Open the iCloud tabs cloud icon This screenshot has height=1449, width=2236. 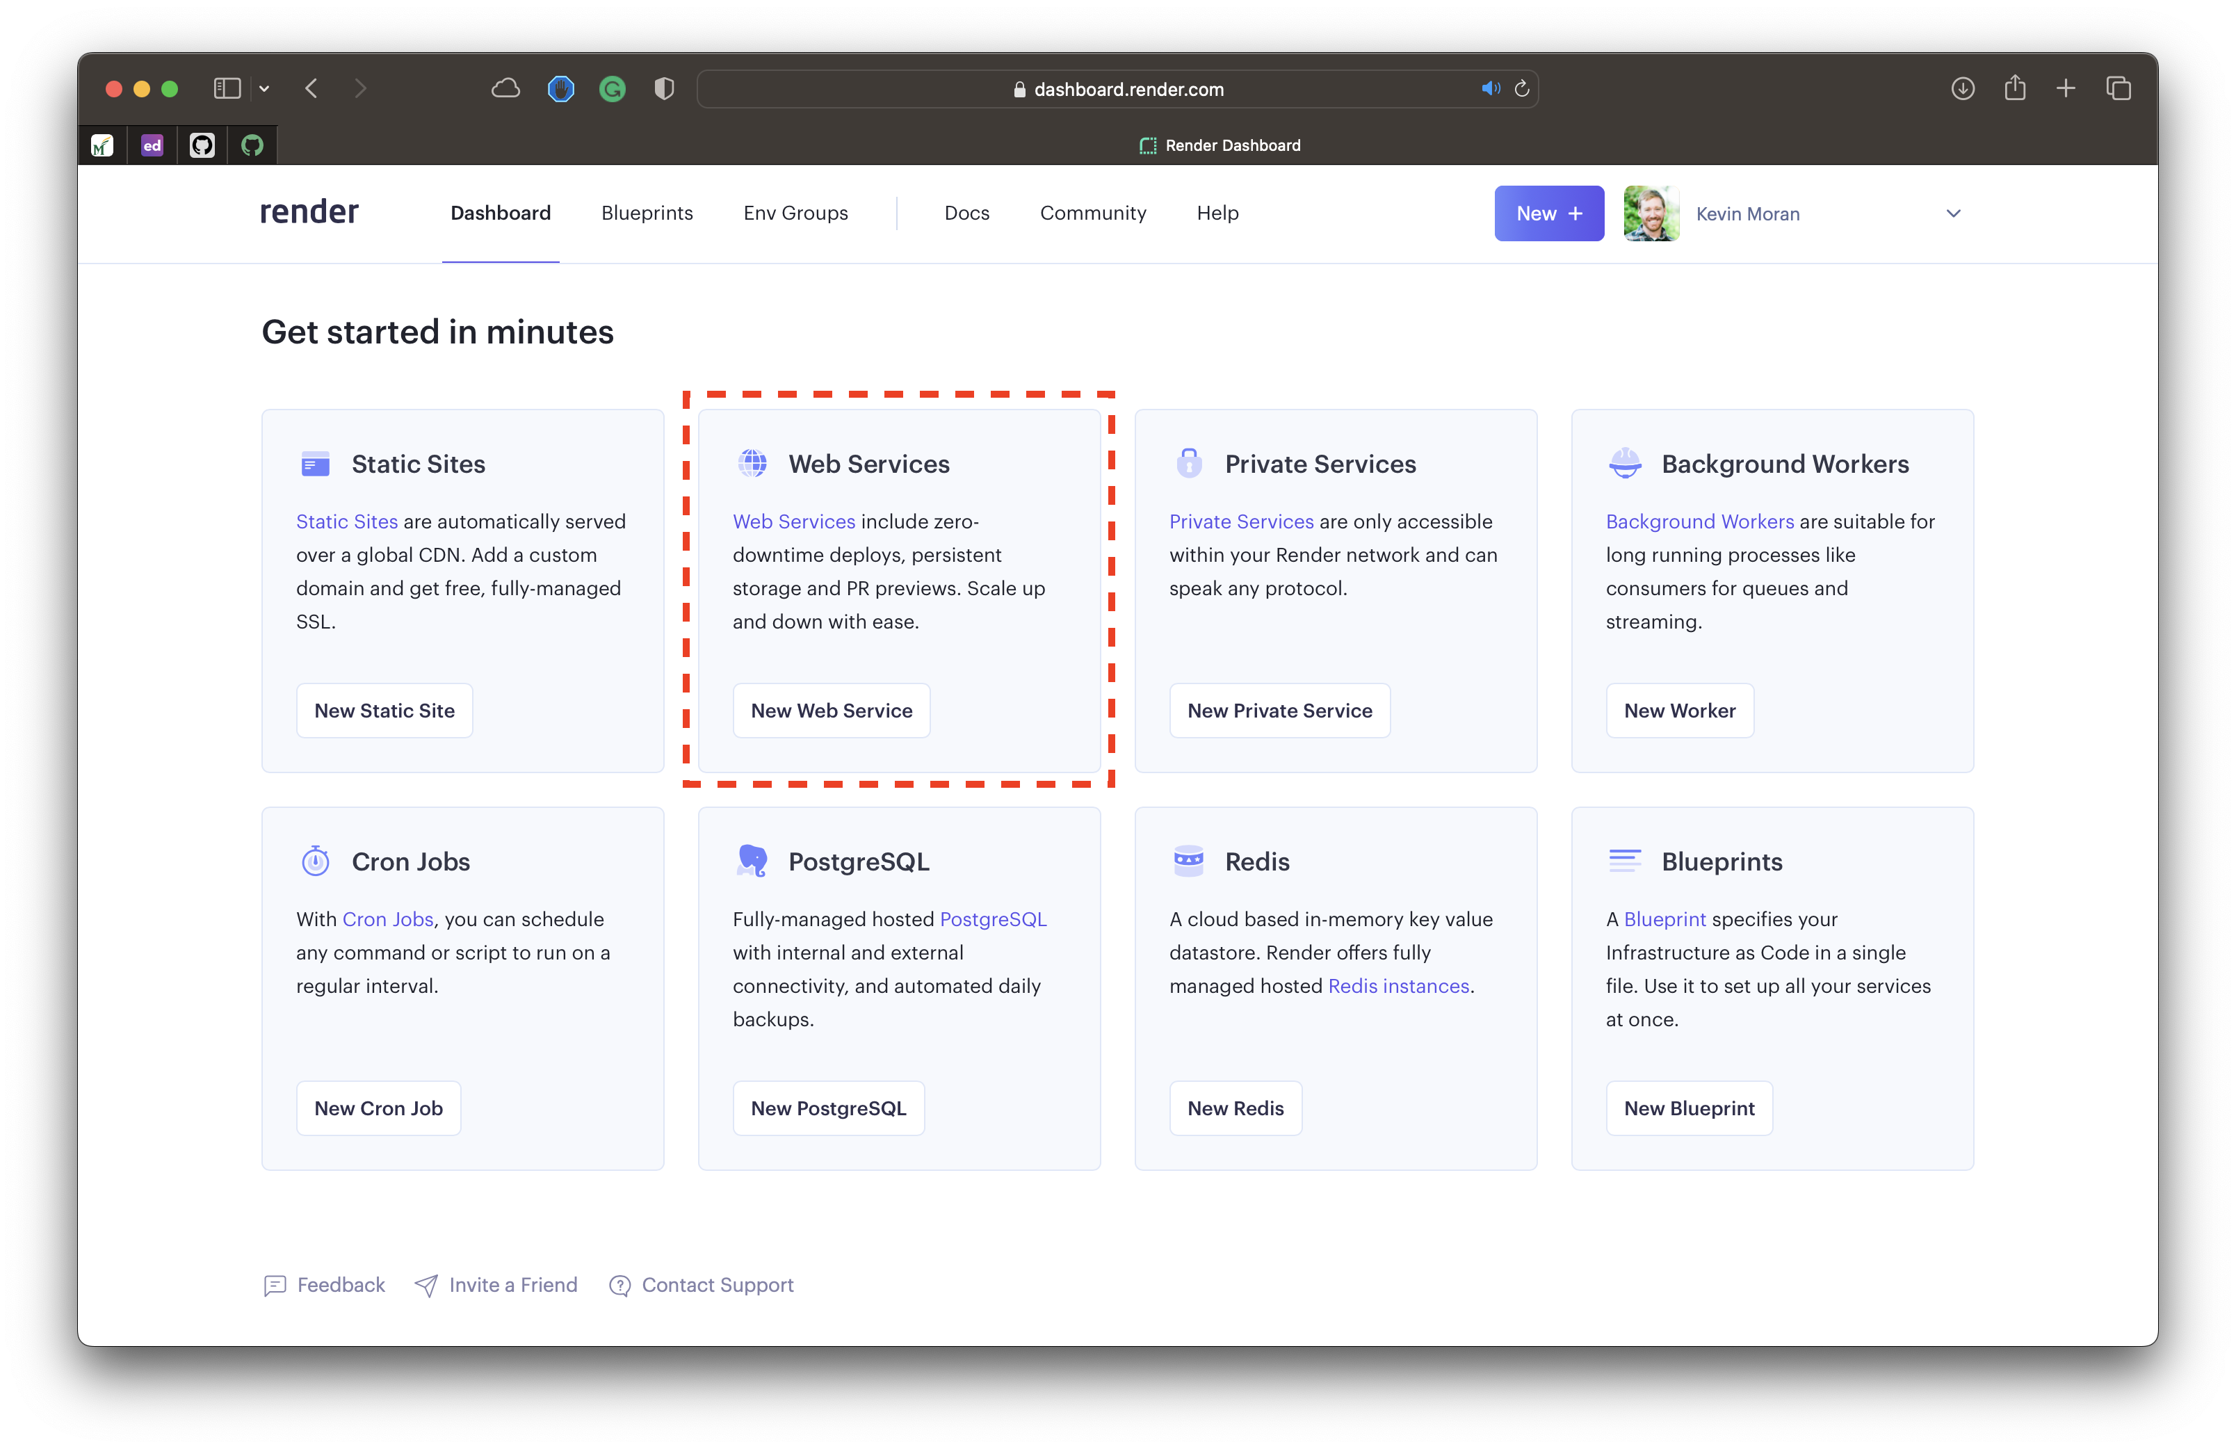click(x=505, y=89)
